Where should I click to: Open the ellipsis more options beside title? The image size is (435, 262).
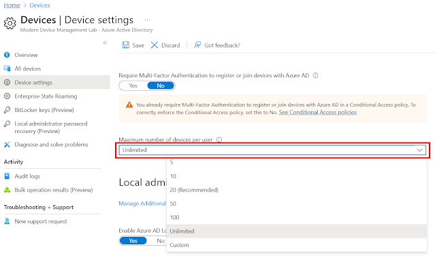(147, 20)
